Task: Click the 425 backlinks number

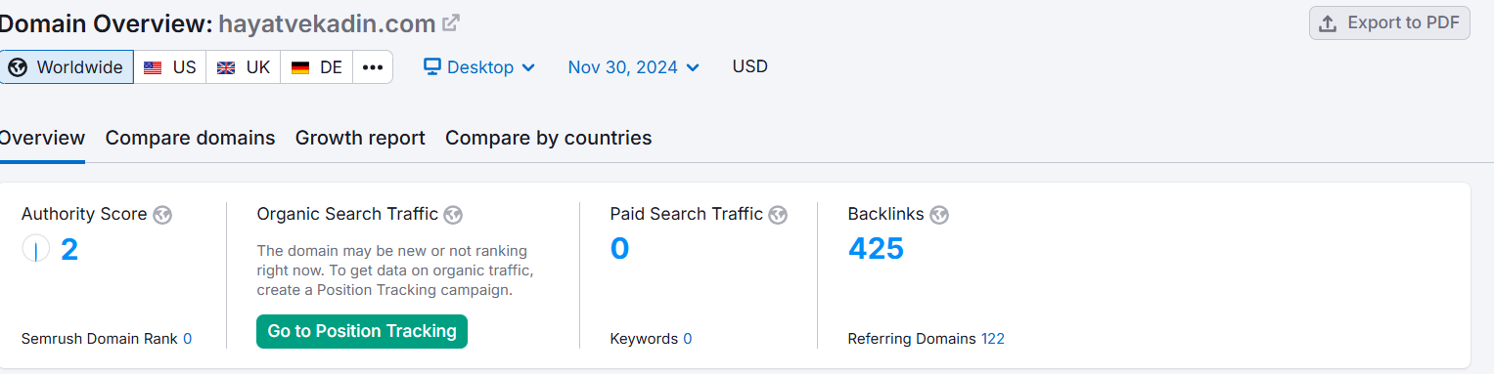Action: [876, 249]
